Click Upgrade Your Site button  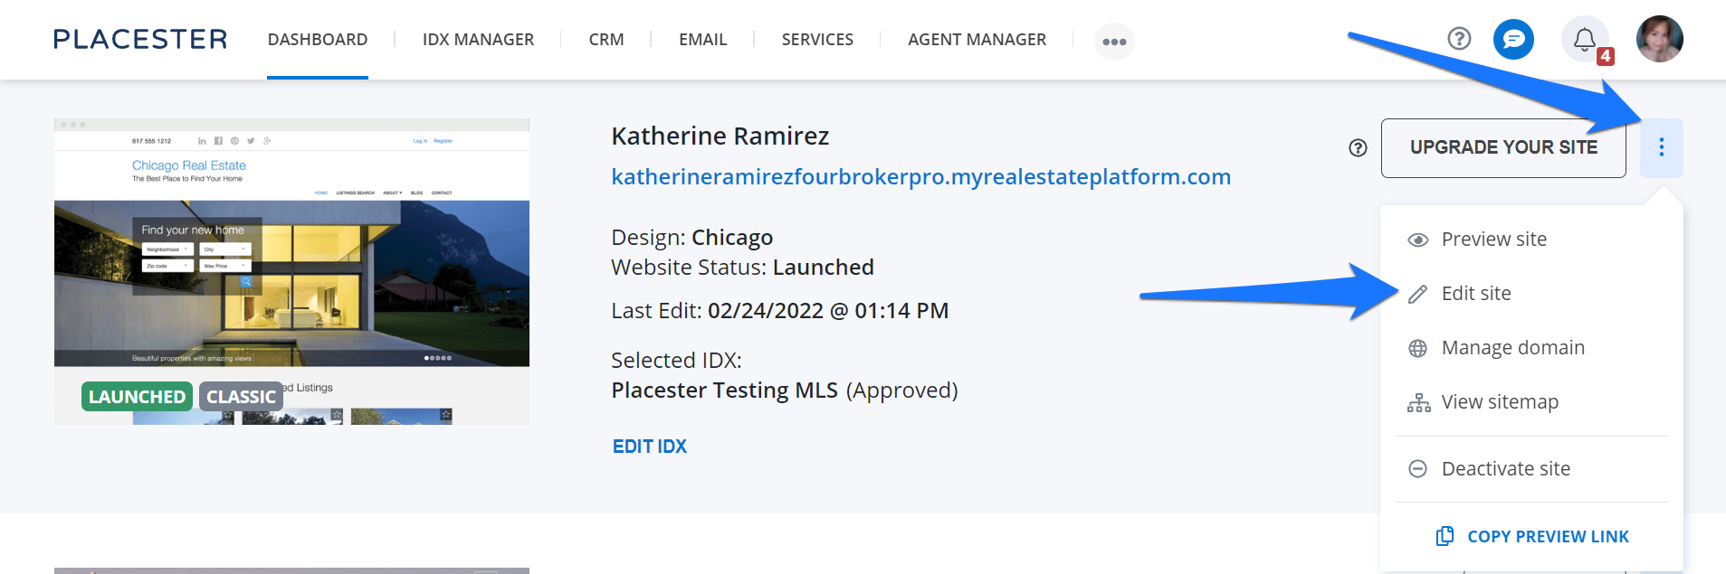1503,147
